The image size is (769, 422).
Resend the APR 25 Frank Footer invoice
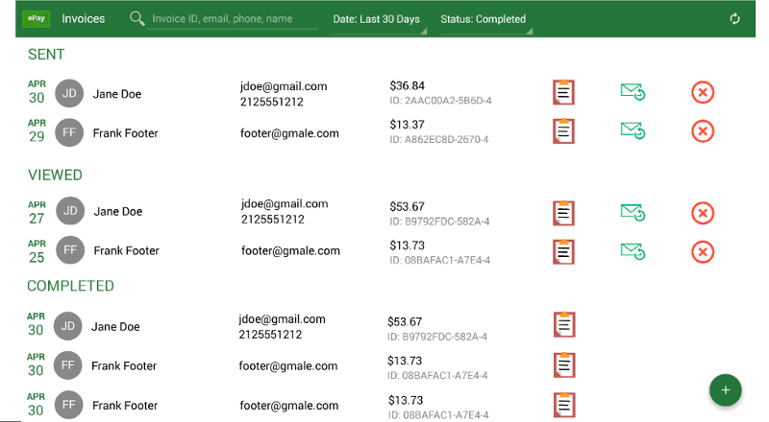(633, 251)
